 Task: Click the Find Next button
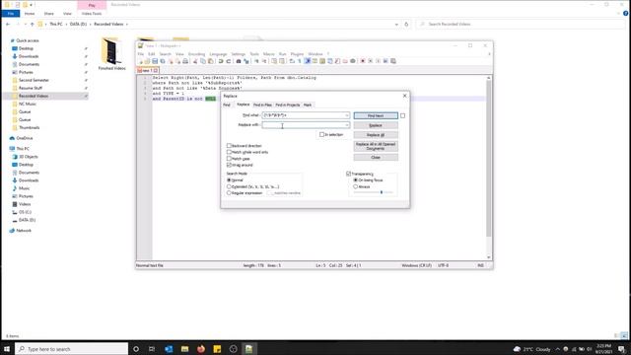pos(376,116)
